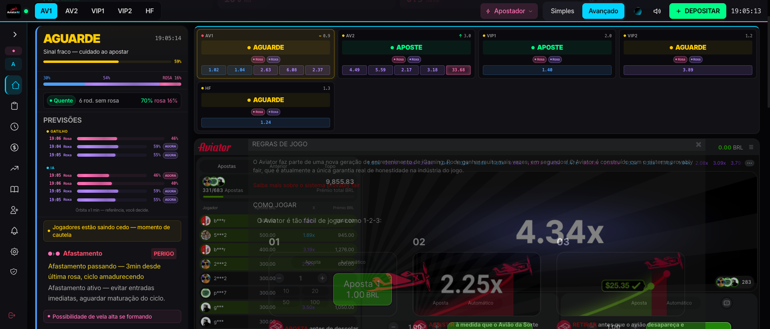Click player 5***2 row with 1.89x
Screen dimensions: 770x329
[x=278, y=235]
